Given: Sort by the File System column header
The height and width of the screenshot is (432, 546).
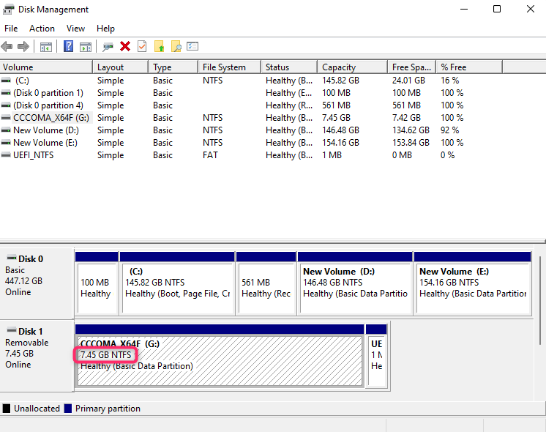Looking at the screenshot, I should coord(230,67).
